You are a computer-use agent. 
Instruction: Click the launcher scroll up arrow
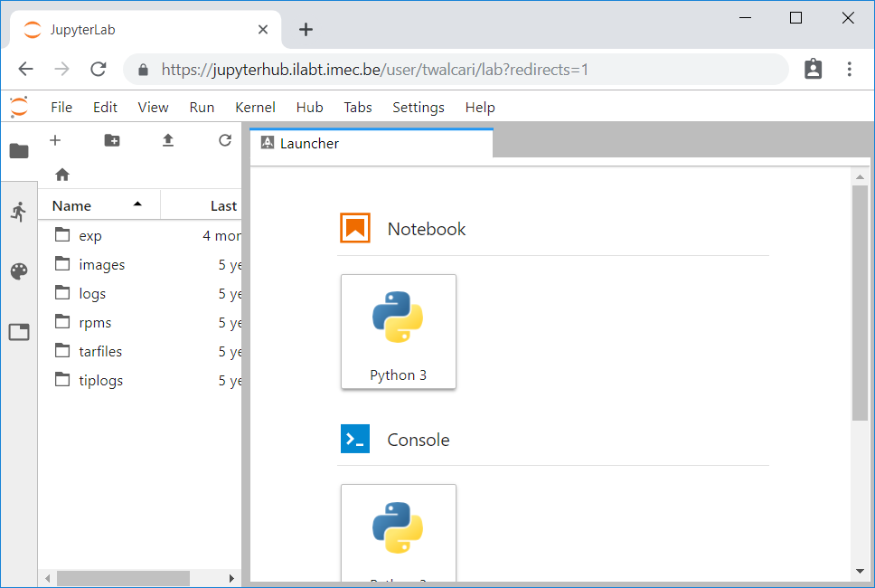point(860,177)
